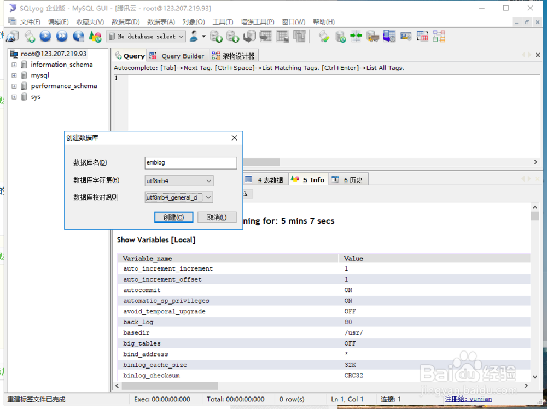The image size is (547, 409).
Task: Close the current query tab with X
Action: pos(538,55)
